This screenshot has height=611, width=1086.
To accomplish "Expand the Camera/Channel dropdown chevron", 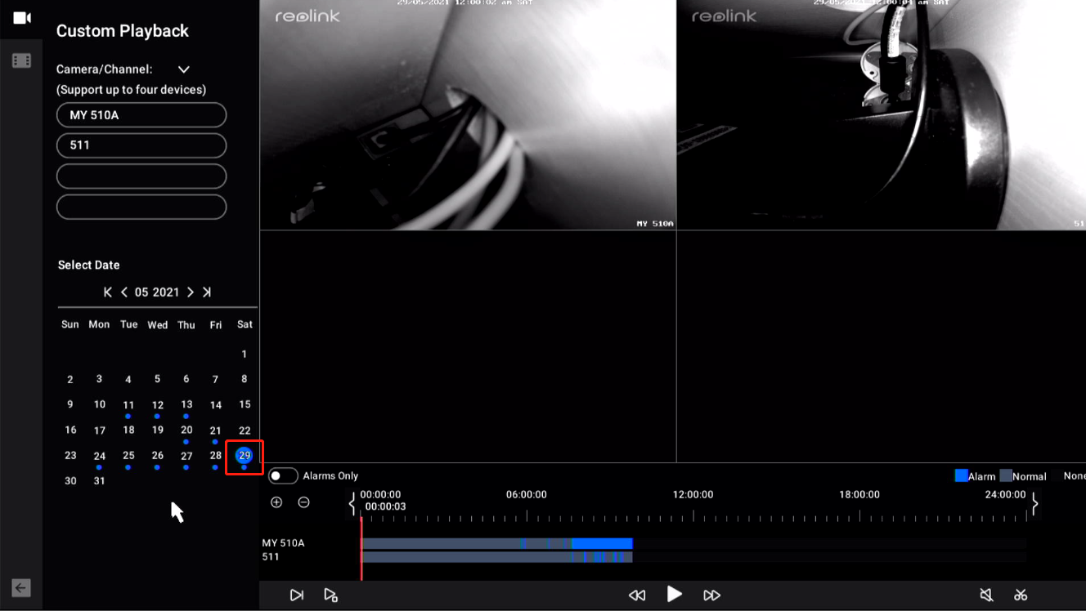I will [x=184, y=69].
